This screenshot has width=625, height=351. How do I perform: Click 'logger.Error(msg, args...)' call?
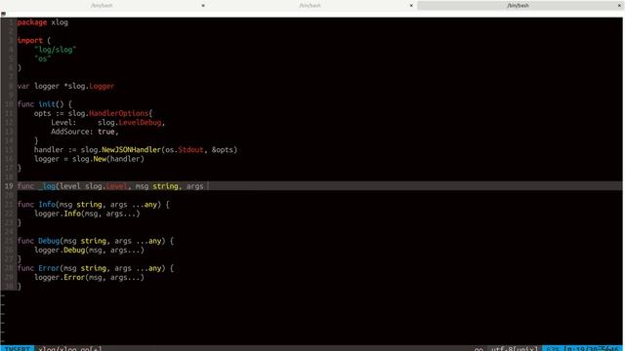tap(89, 277)
